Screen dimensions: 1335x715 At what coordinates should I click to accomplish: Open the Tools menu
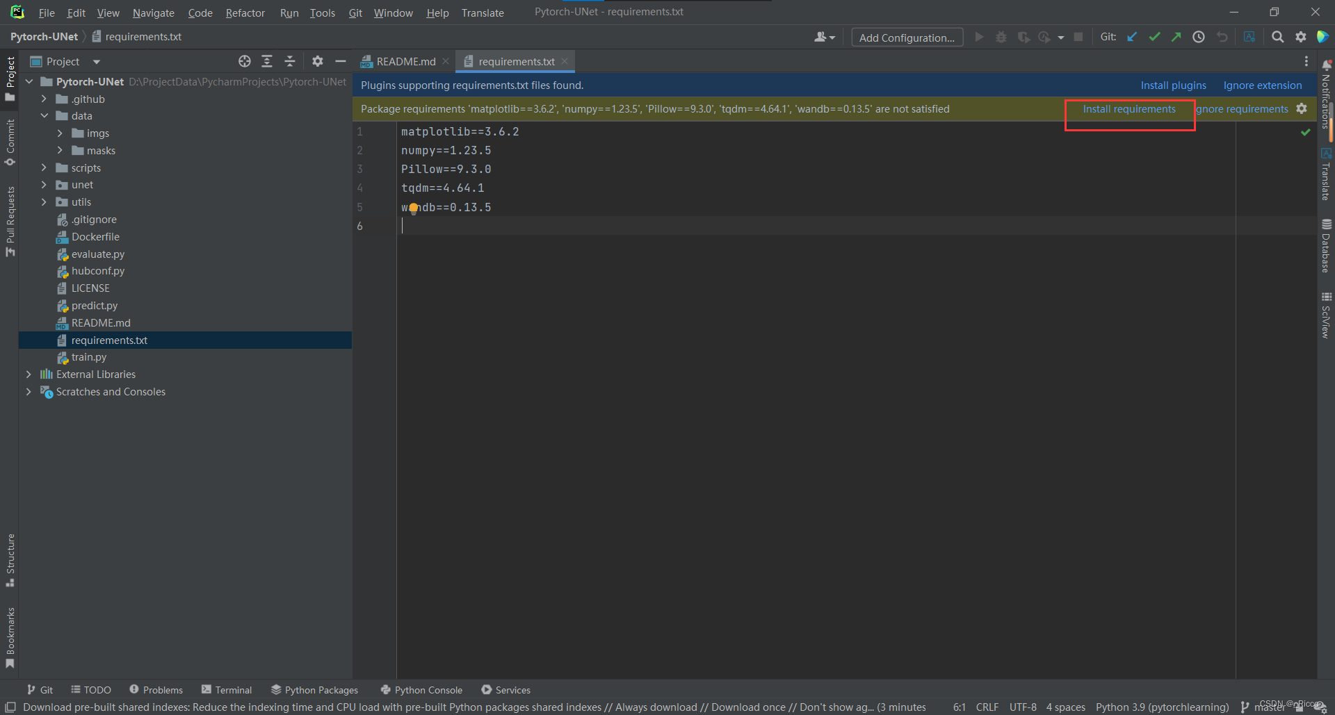tap(322, 13)
